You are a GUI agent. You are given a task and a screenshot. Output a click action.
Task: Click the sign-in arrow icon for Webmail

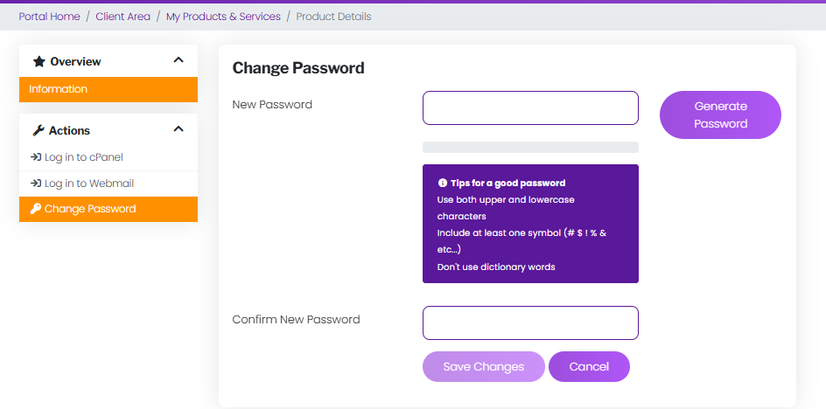point(35,184)
